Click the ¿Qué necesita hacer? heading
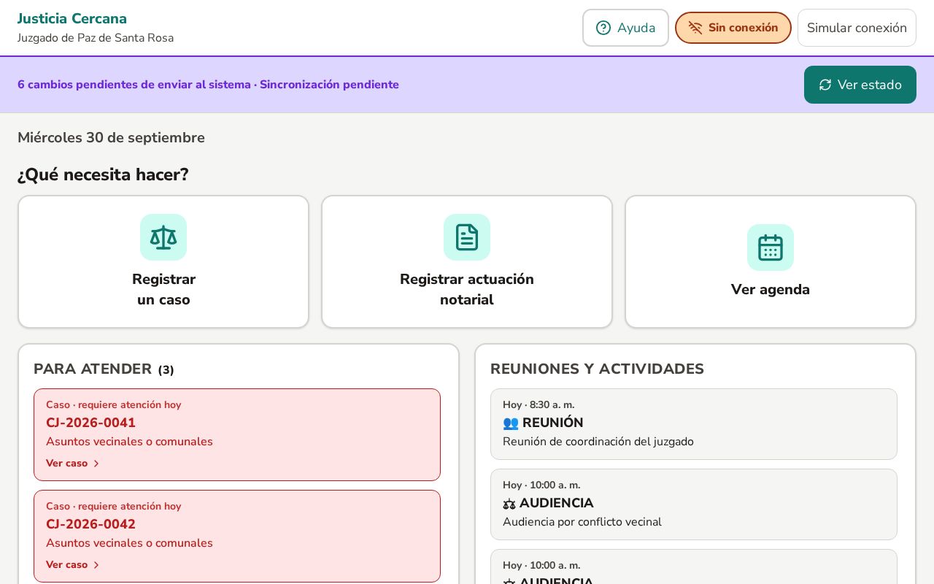934x584 pixels. [103, 175]
